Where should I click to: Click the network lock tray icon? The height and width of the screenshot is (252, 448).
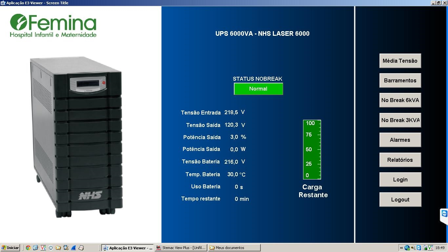coord(425,248)
